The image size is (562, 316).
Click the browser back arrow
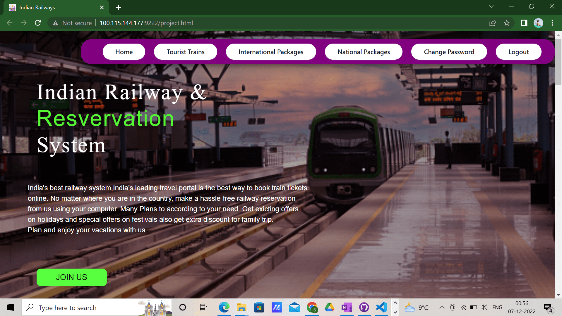(x=10, y=23)
